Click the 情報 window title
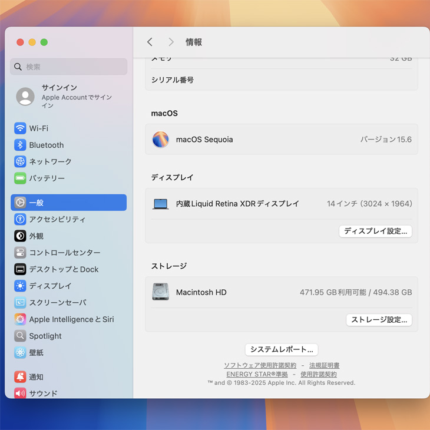430x430 pixels. tap(194, 42)
